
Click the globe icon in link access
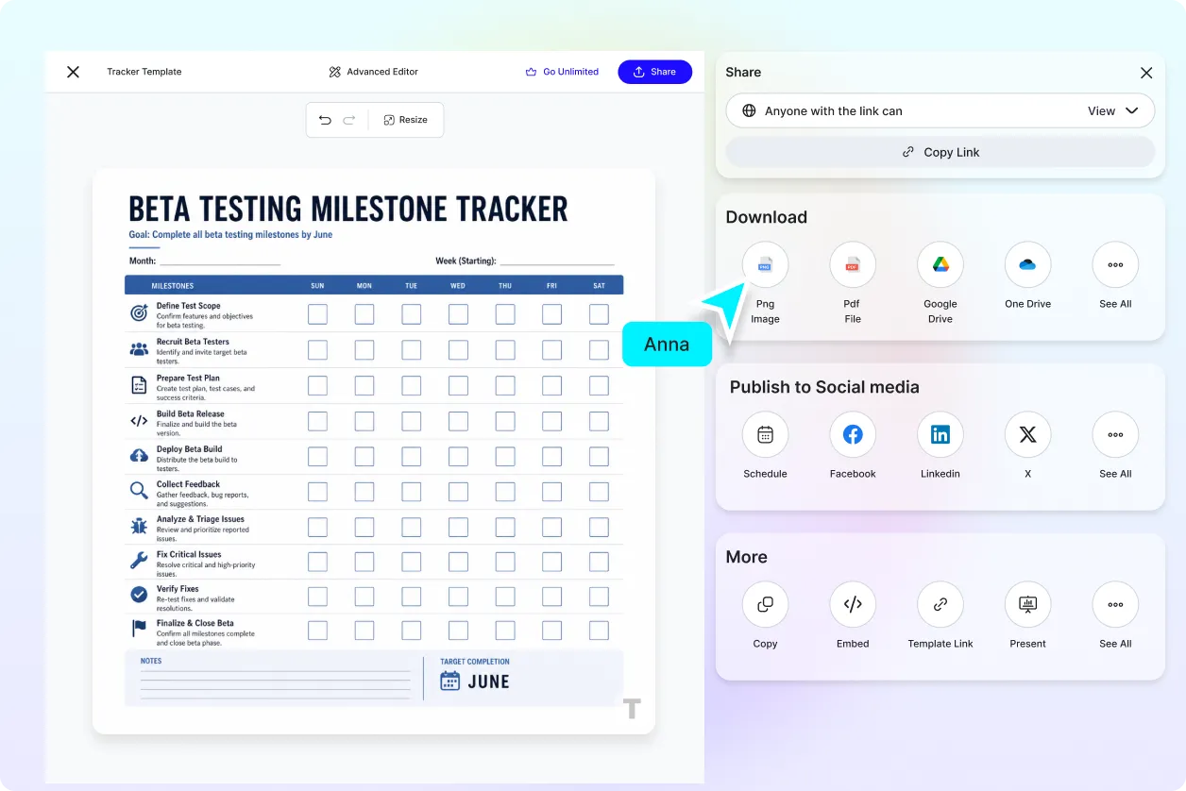tap(749, 110)
